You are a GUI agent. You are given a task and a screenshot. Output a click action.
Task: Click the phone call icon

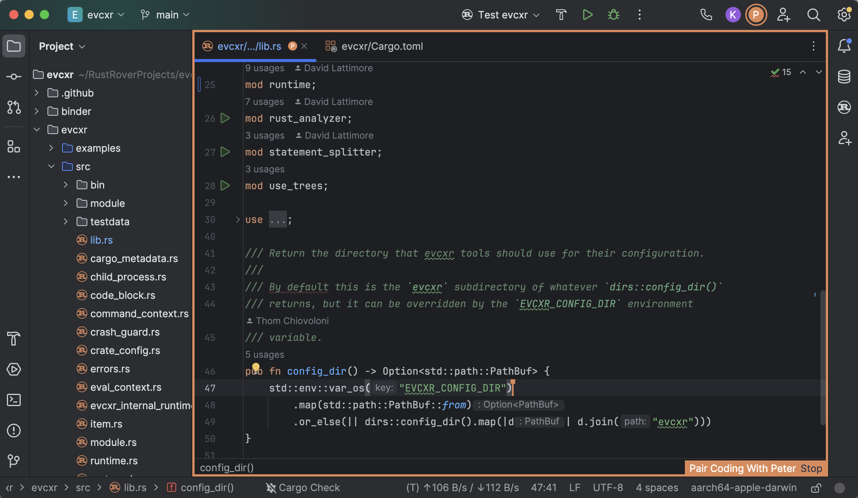706,15
